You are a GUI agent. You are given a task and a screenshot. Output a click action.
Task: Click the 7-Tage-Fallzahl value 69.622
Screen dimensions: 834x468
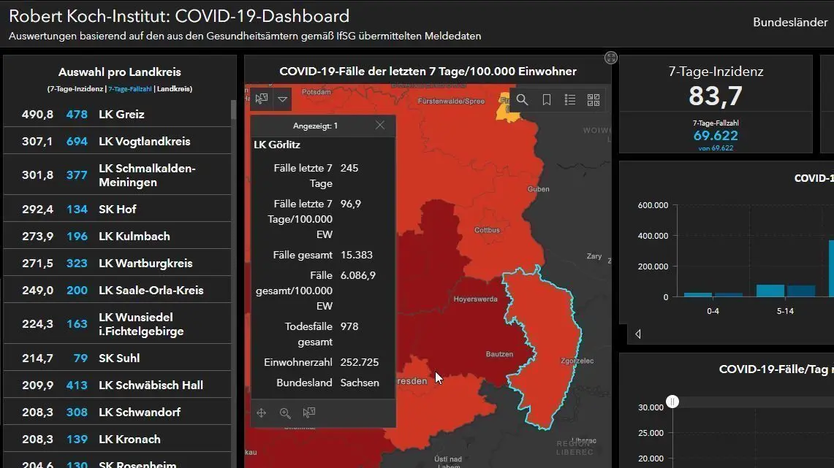[716, 136]
